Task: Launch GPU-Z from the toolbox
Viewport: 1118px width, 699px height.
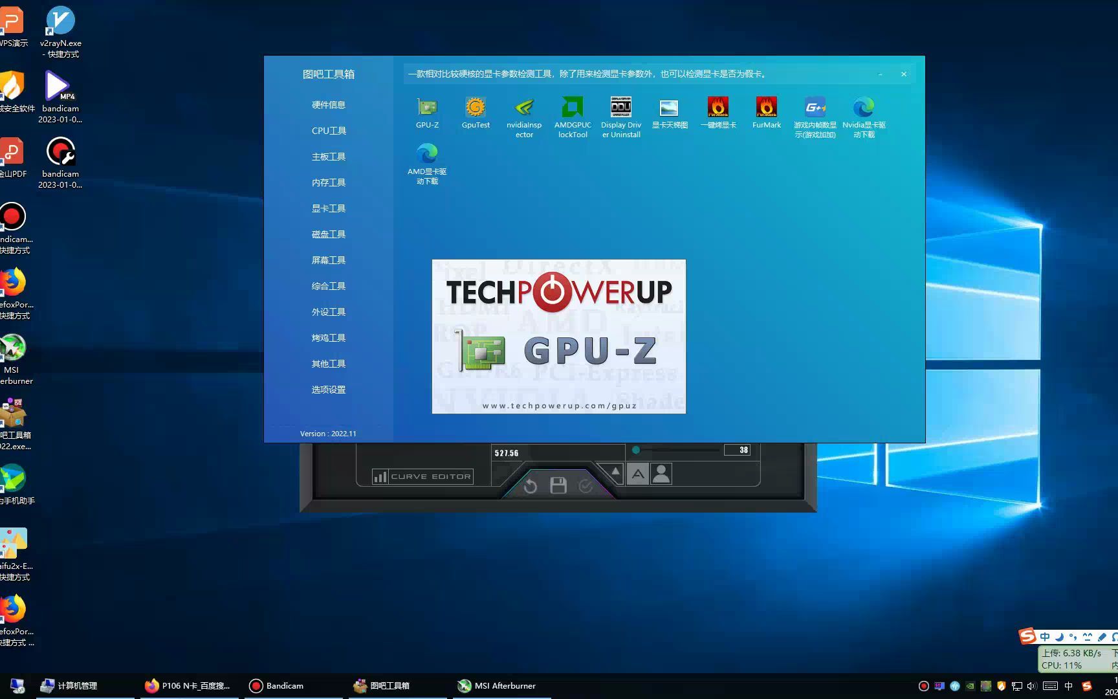Action: pyautogui.click(x=427, y=113)
